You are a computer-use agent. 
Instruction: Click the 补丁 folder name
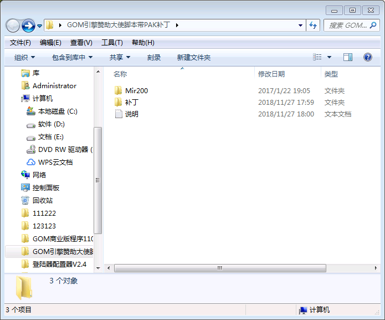pyautogui.click(x=132, y=102)
